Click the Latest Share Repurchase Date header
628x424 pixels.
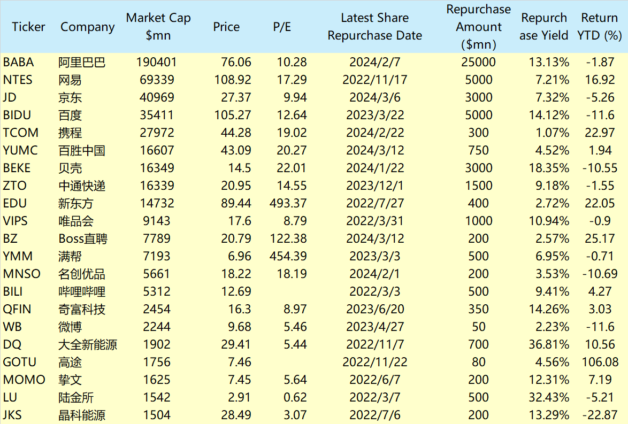(x=374, y=27)
